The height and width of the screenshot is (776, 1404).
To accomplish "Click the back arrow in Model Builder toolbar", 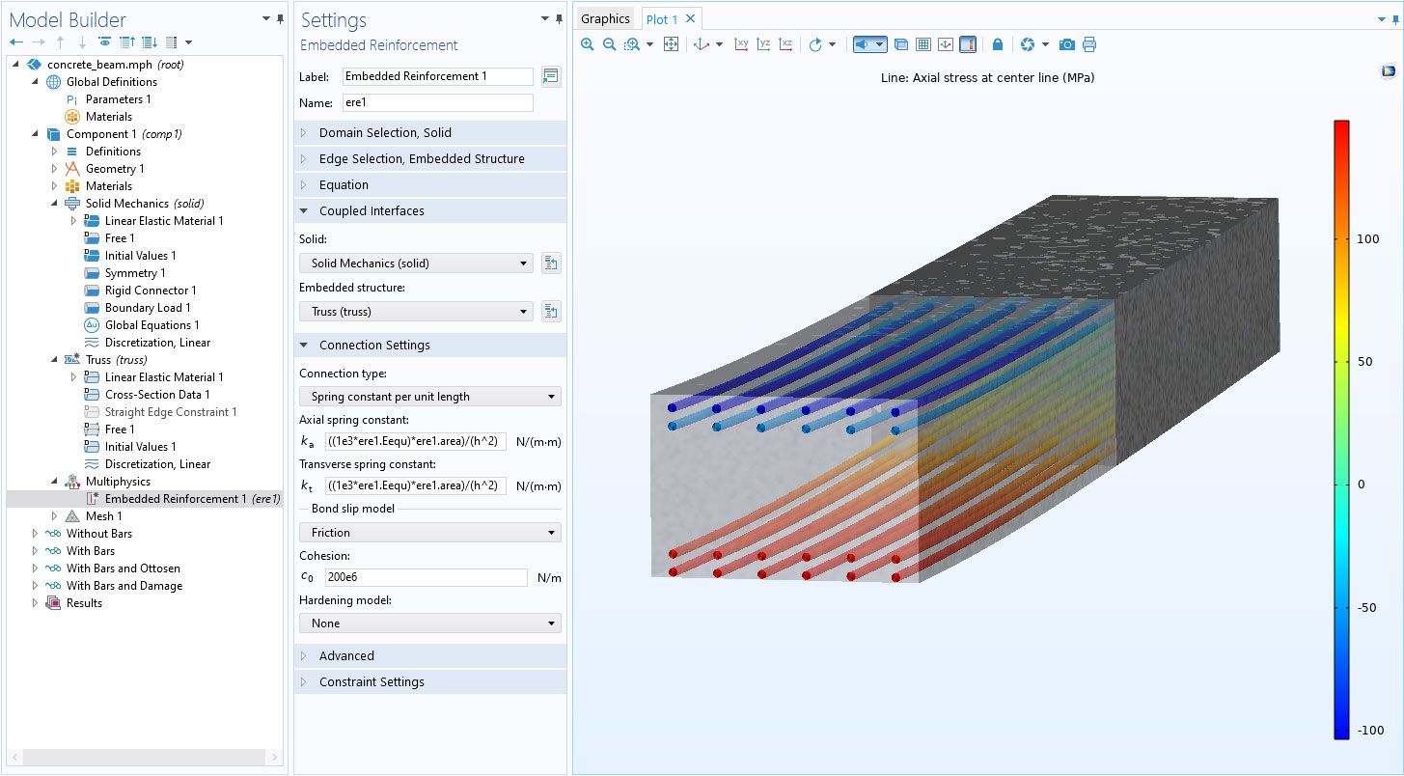I will pos(16,42).
